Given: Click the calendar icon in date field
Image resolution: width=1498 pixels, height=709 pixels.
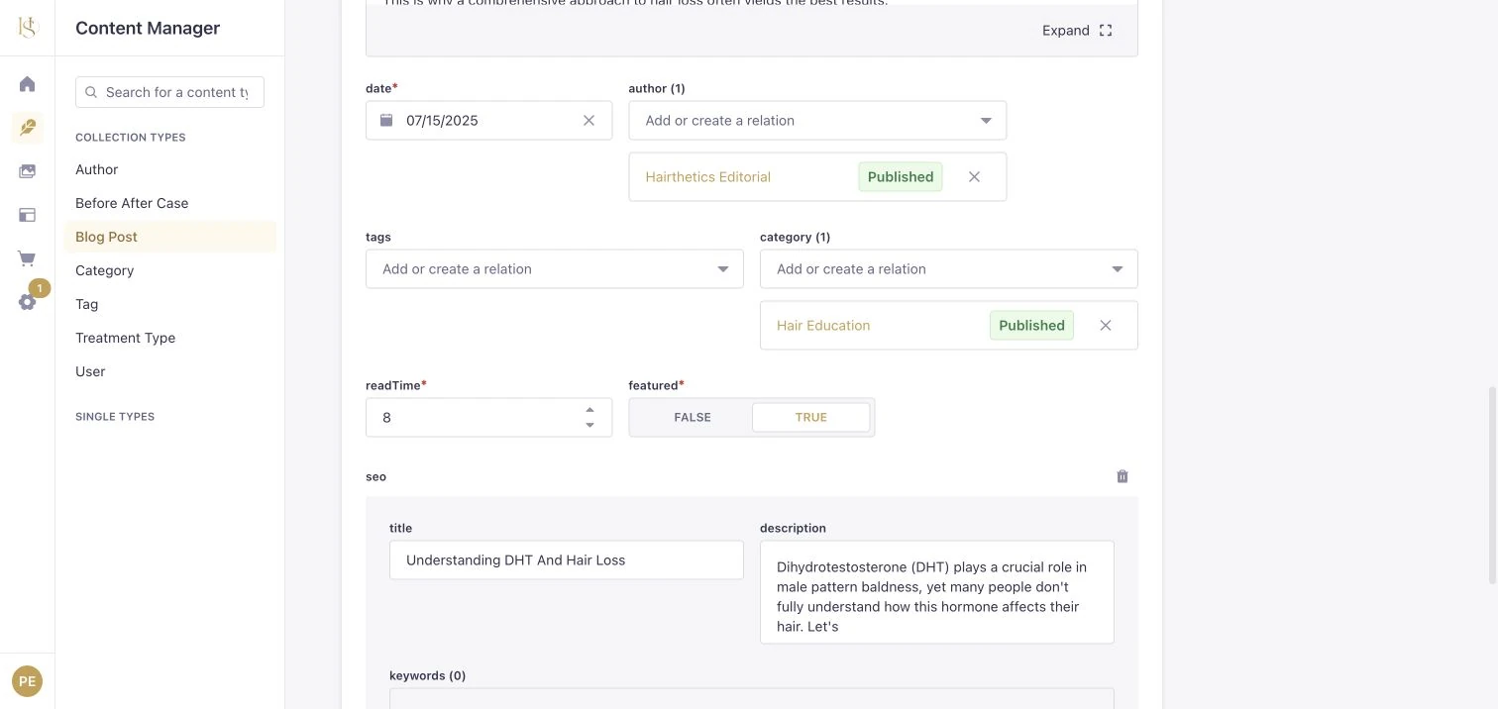Looking at the screenshot, I should point(386,120).
